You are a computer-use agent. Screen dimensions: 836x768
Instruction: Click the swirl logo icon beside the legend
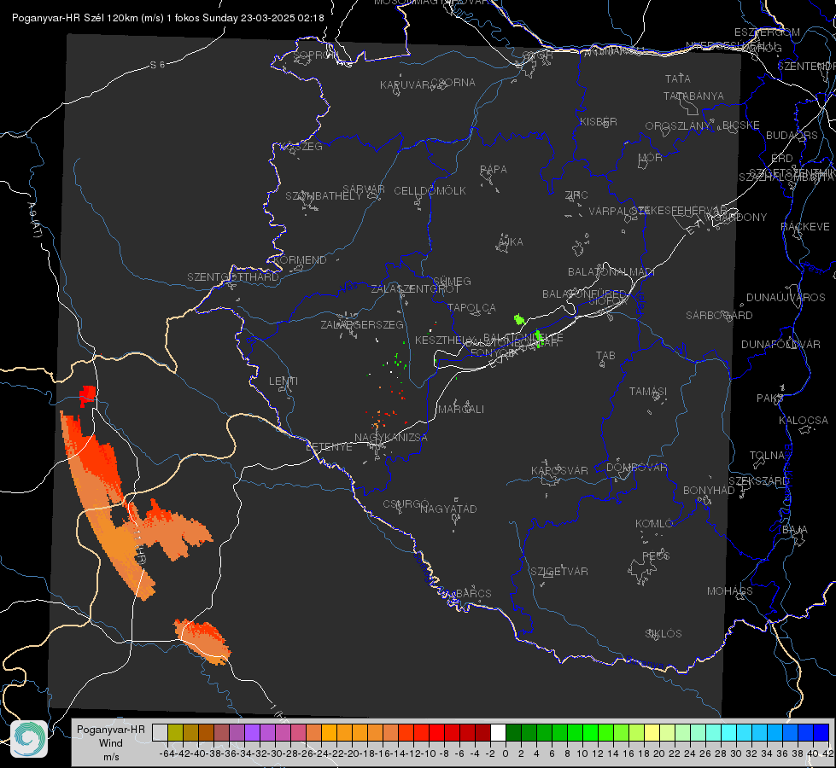[x=29, y=739]
